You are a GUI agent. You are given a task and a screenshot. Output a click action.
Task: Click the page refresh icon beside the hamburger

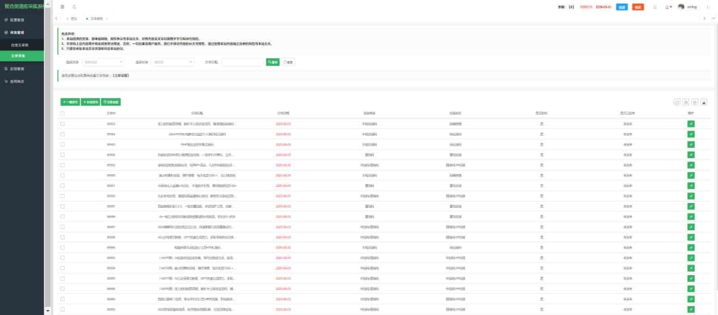(x=73, y=6)
